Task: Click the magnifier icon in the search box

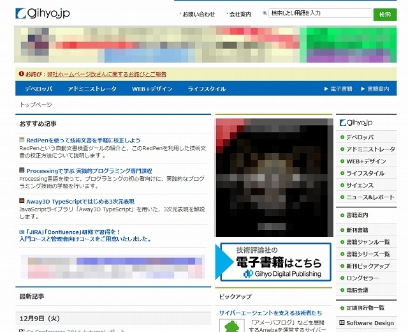Action: 266,13
